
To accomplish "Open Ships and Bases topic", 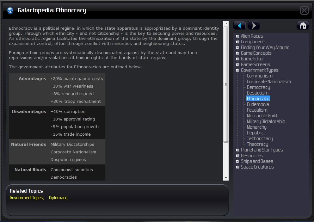I will pos(257,161).
